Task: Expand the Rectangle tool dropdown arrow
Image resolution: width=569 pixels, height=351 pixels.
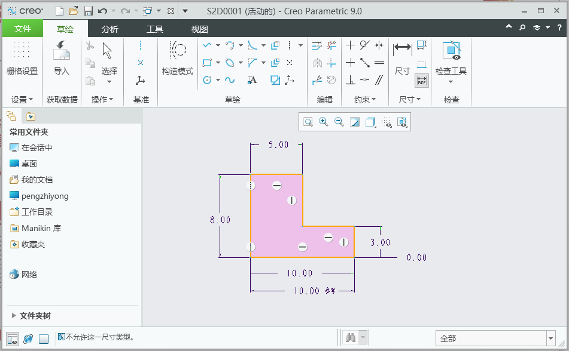Action: tap(218, 63)
